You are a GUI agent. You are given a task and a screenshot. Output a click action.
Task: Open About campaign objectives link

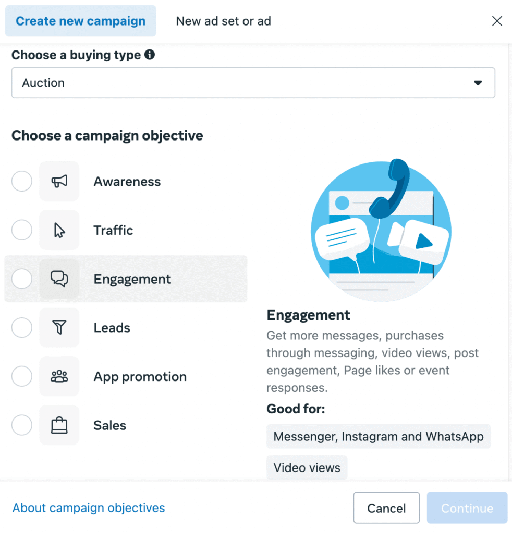[89, 508]
